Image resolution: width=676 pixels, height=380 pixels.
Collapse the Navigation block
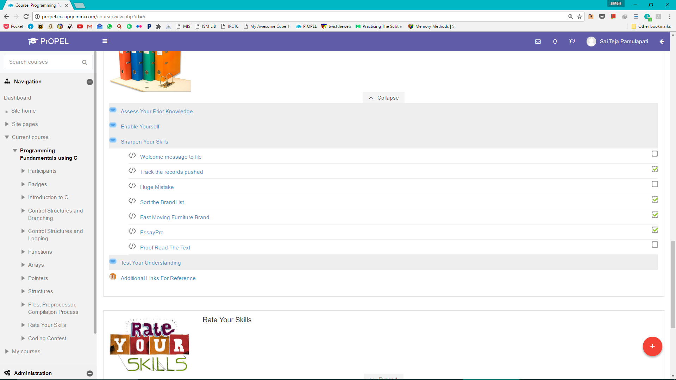[90, 82]
